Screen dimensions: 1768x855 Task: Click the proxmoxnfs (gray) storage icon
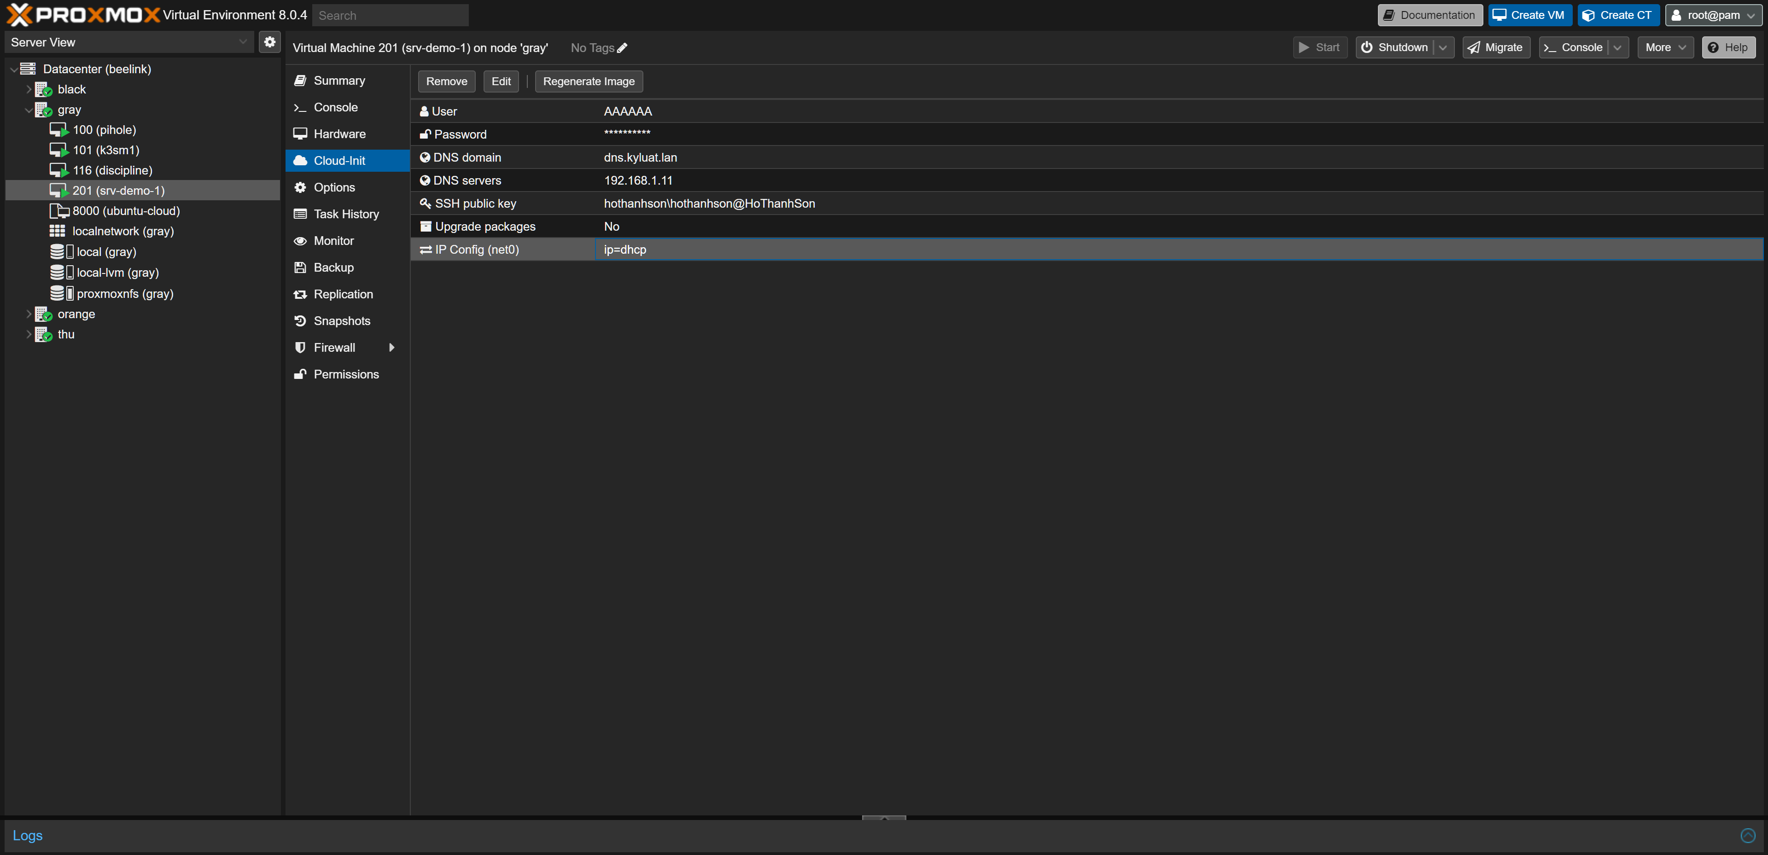pos(62,293)
